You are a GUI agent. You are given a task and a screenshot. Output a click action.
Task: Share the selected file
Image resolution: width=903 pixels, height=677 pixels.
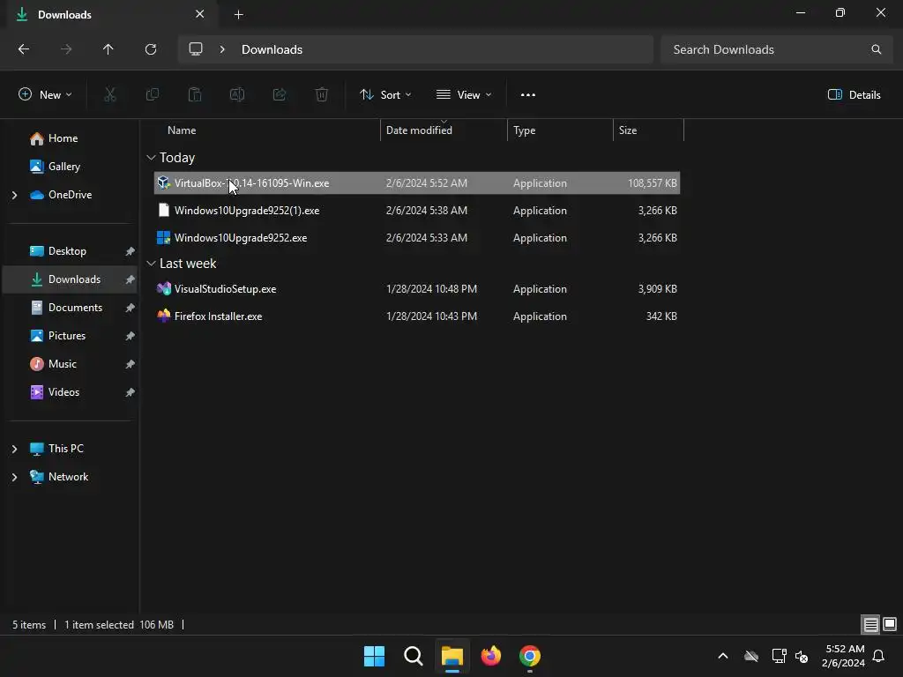click(280, 94)
